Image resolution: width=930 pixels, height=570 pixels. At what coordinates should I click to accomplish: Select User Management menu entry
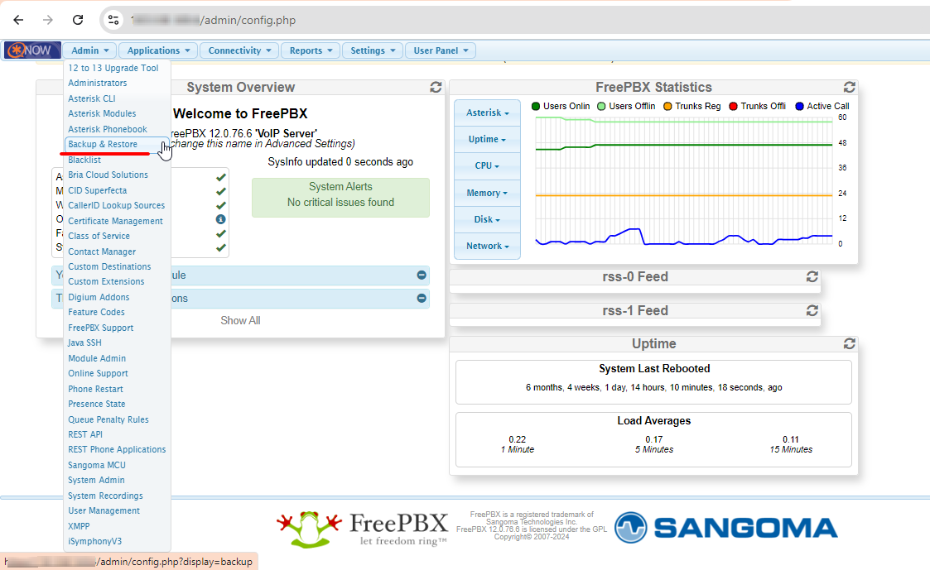104,510
